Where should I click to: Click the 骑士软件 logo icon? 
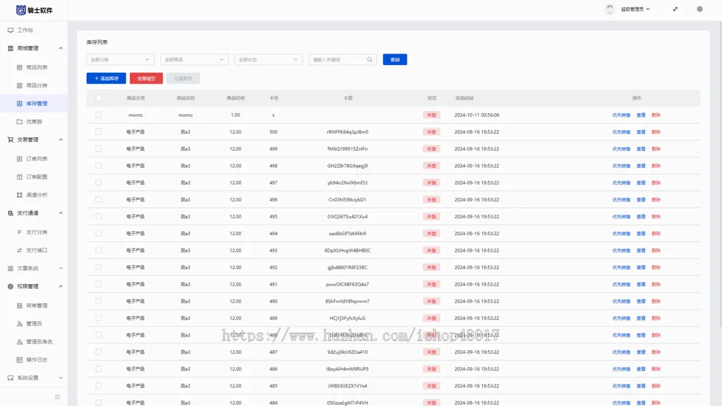[21, 10]
